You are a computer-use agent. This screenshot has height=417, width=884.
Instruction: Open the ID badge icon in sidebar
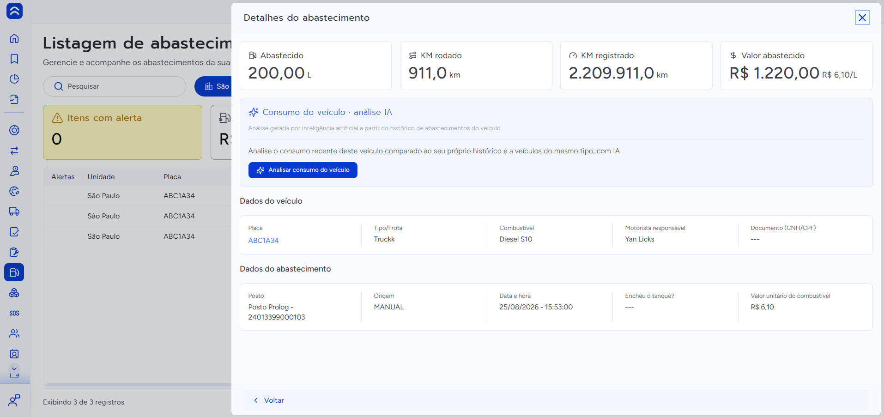(x=14, y=354)
